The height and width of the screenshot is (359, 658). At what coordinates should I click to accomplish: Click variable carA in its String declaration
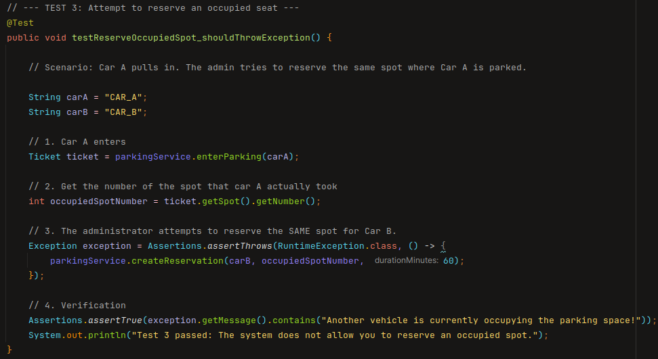coord(77,97)
